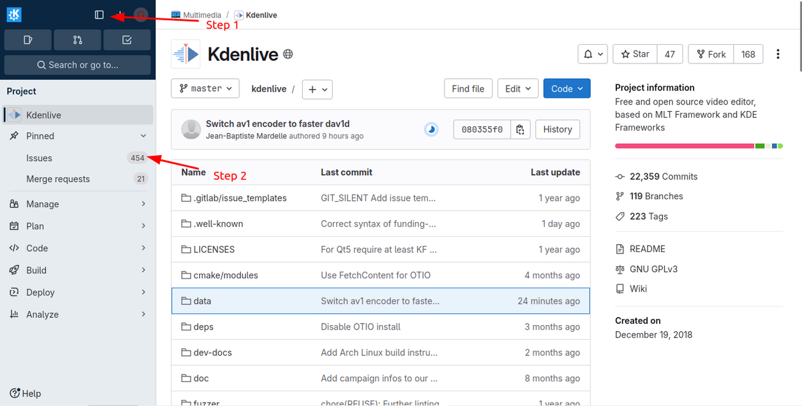The width and height of the screenshot is (802, 406).
Task: Open the notification bell dropdown
Action: (x=592, y=54)
